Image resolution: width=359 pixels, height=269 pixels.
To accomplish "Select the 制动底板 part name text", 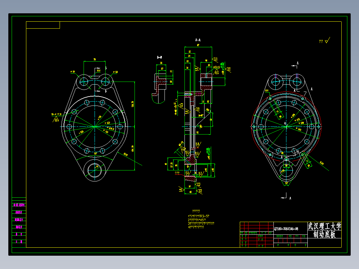I will [x=324, y=234].
